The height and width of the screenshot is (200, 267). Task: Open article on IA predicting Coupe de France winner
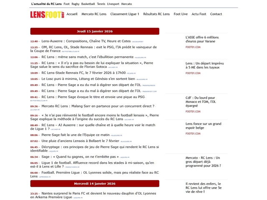[93, 49]
